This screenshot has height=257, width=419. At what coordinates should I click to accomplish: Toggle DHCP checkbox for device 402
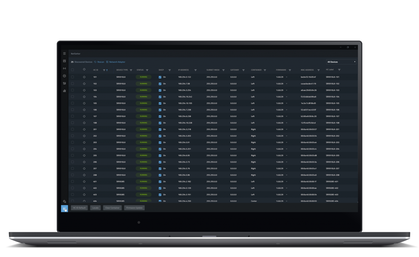(x=160, y=188)
